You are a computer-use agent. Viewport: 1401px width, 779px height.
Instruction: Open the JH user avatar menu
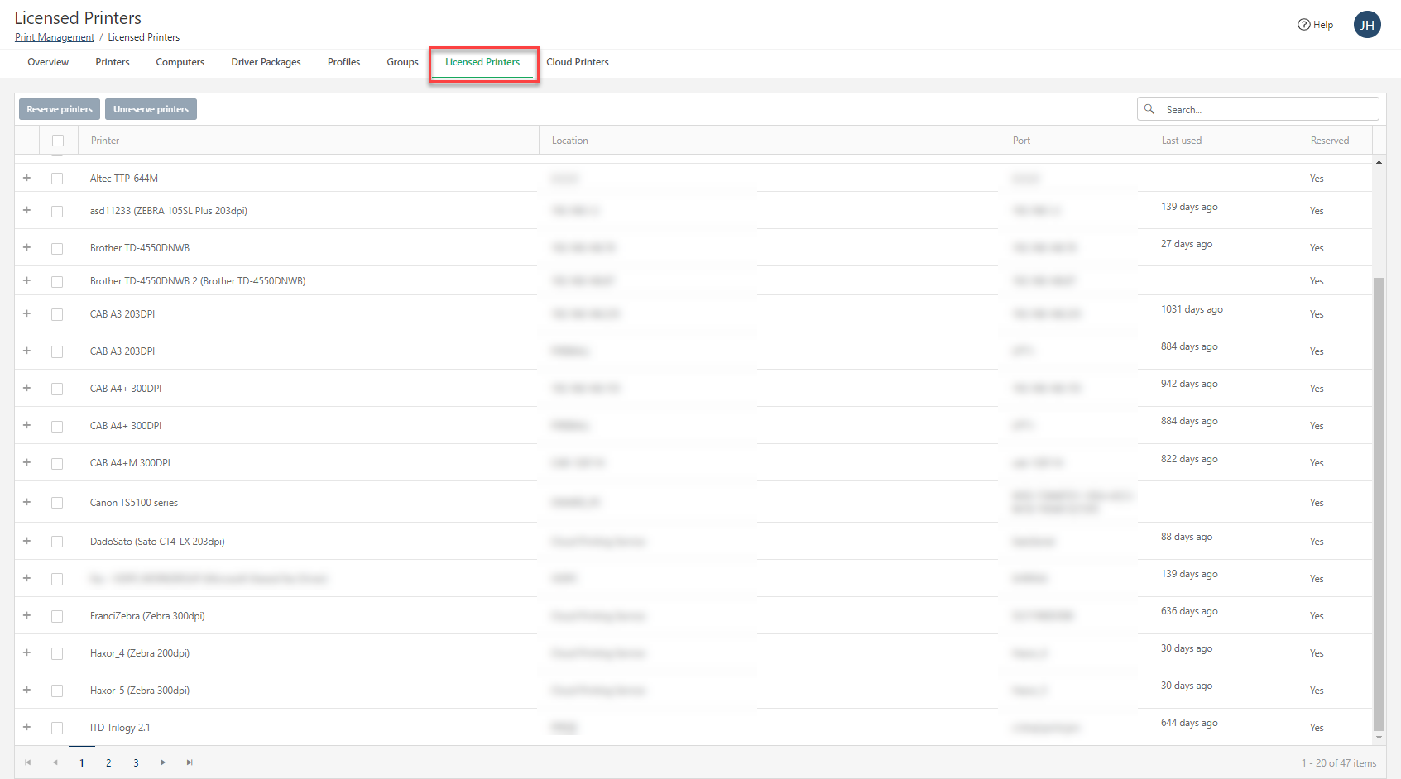click(x=1367, y=25)
